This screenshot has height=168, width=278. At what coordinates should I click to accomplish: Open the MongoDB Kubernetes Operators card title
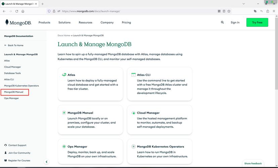[x=160, y=146]
